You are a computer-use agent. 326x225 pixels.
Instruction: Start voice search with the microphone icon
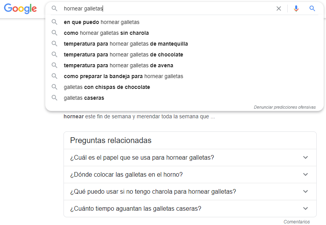coord(296,9)
